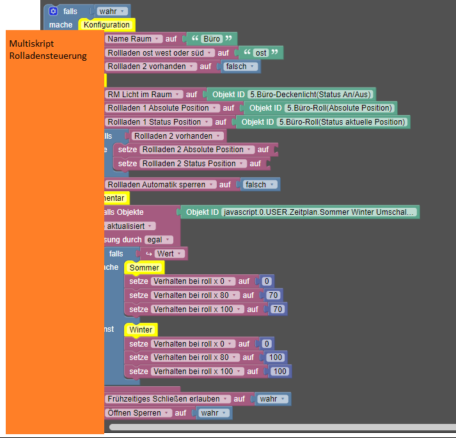This screenshot has width=456, height=438.
Task: Click Objekt ID 5.Büro-Roll(Absolute Position) field
Action: (x=340, y=108)
